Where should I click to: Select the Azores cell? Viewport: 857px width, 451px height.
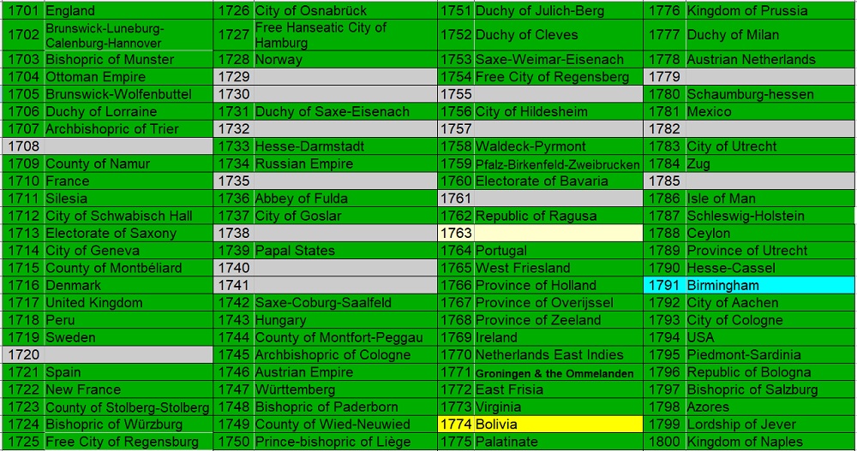(x=770, y=406)
